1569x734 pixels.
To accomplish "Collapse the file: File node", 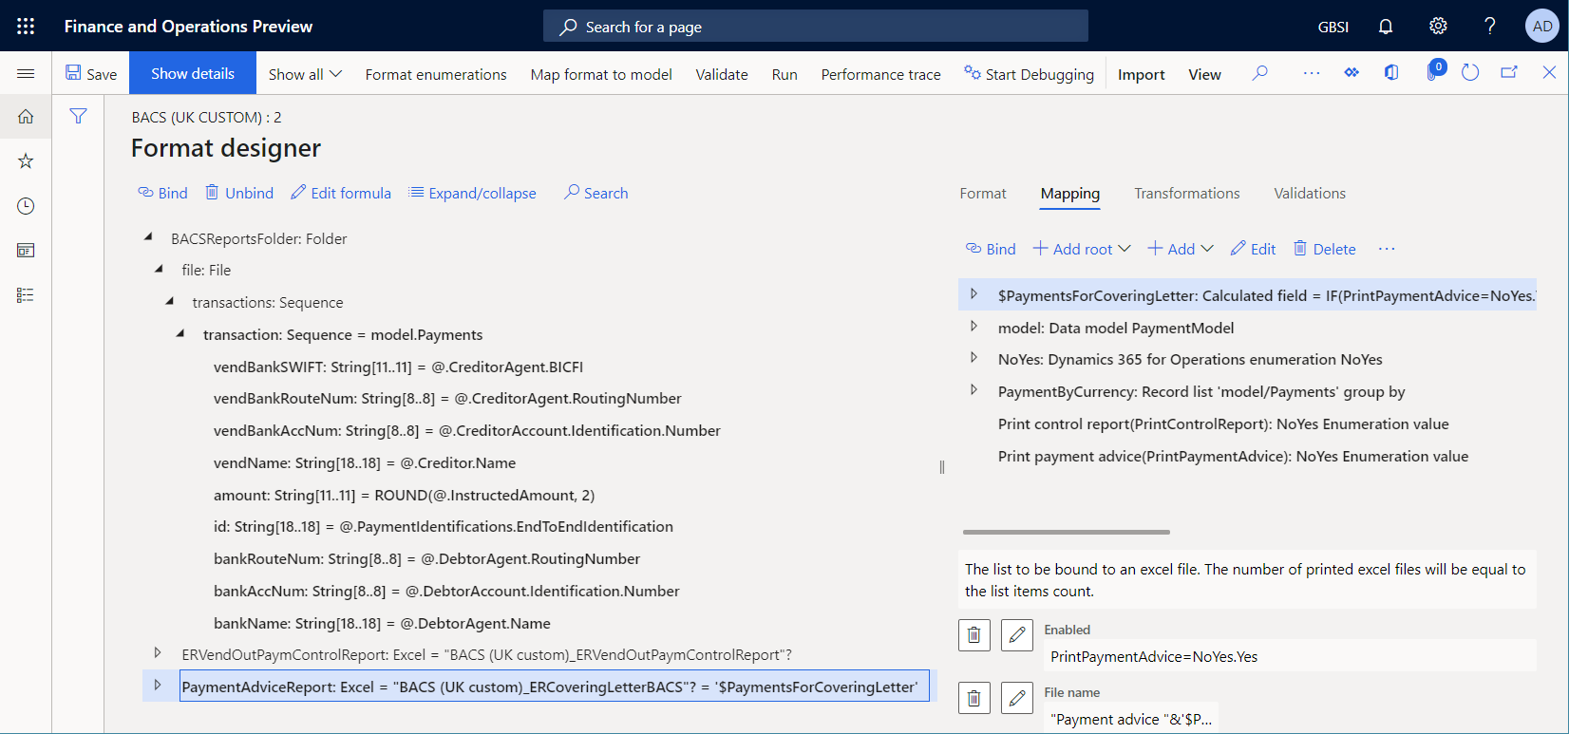I will pos(159,269).
